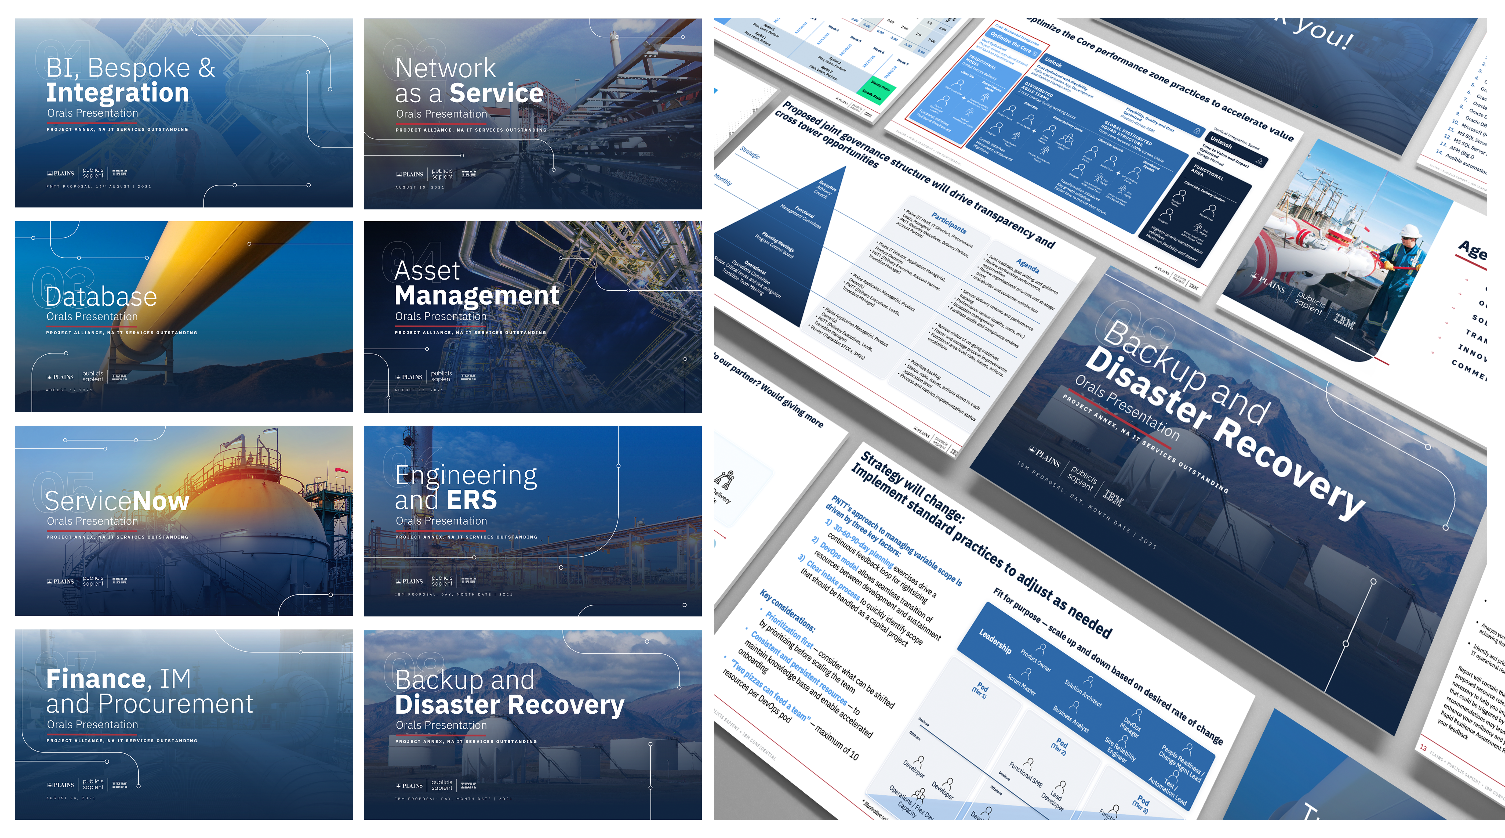Click the IBM logo on the ServiceNow slide
Image resolution: width=1505 pixels, height=838 pixels.
point(119,581)
